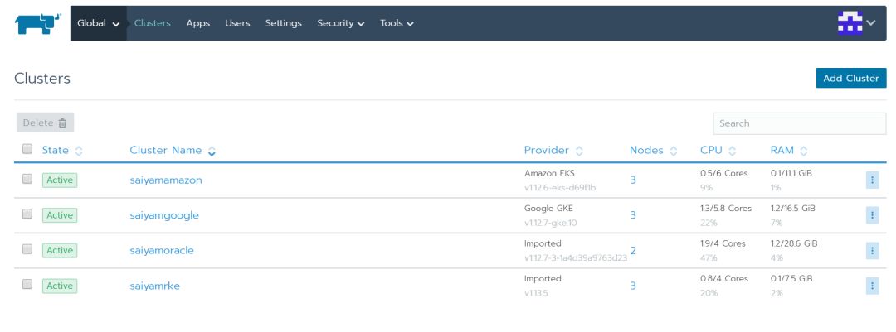Select the saiyamamazon cluster checkbox

click(x=27, y=179)
